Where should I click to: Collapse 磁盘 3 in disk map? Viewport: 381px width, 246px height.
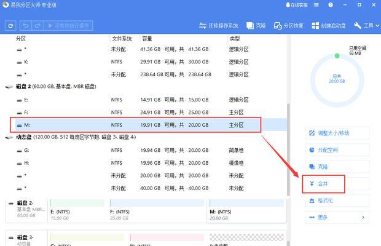pyautogui.click(x=11, y=238)
